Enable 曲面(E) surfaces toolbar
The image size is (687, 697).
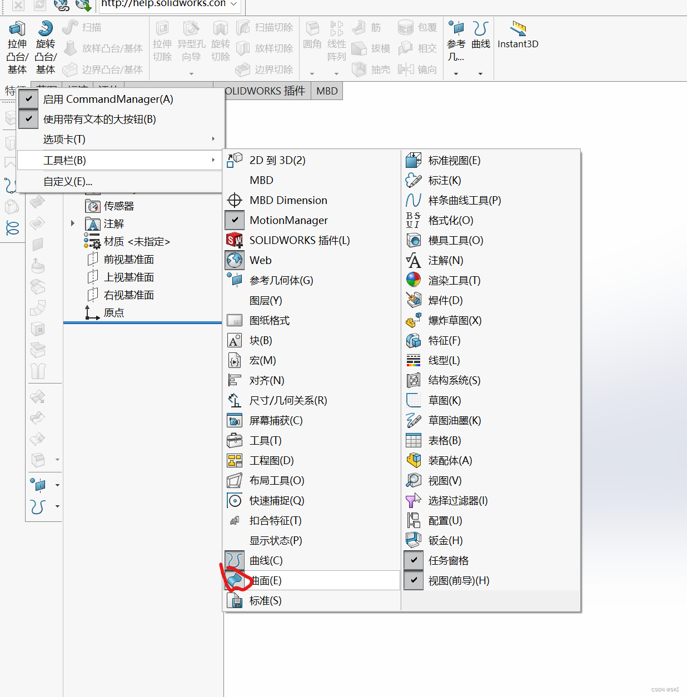(311, 580)
